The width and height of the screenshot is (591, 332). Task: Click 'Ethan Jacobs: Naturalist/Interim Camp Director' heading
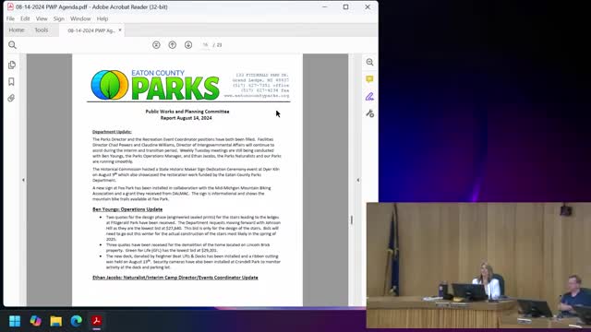point(175,278)
